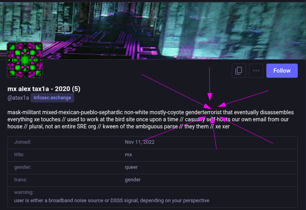Screen dimensions: 306x210
Task: Click the mx value in the title row
Action: [128, 155]
